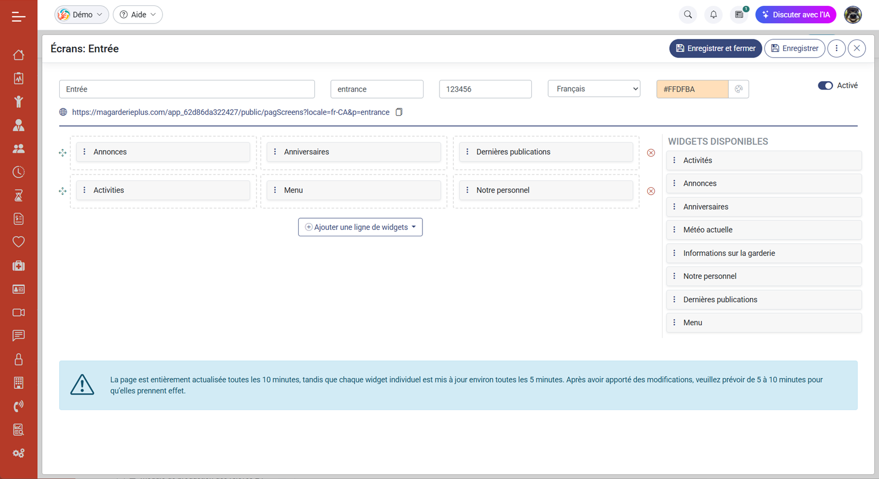Click the home icon in sidebar
This screenshot has height=479, width=879.
[19, 55]
